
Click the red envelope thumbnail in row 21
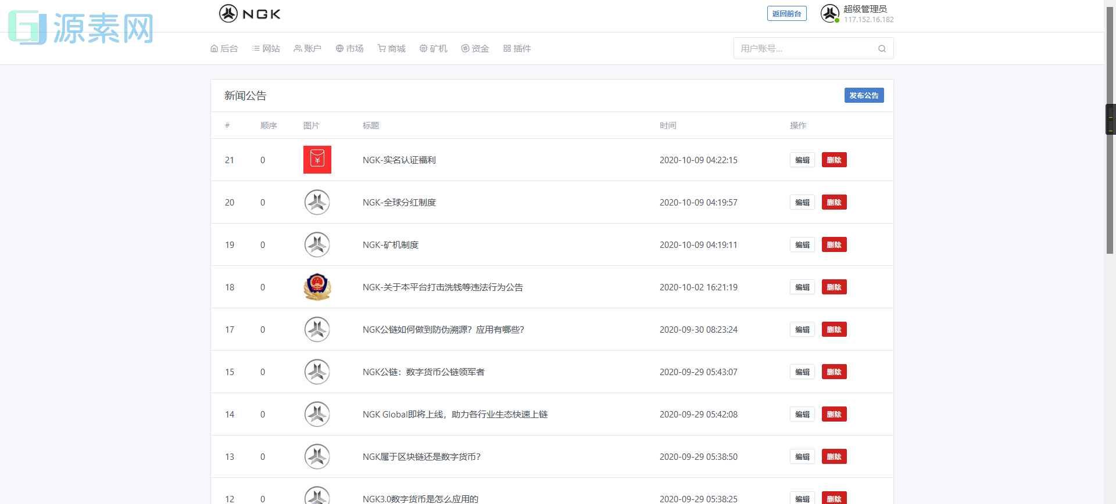click(317, 160)
